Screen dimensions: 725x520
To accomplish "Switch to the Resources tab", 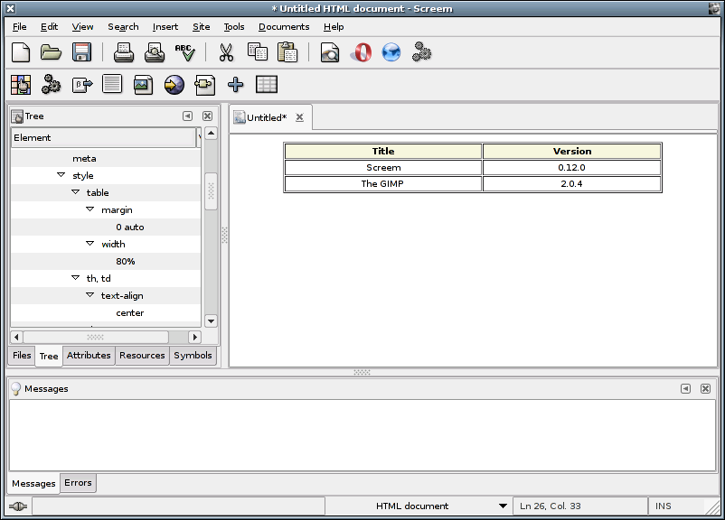I will coord(142,356).
